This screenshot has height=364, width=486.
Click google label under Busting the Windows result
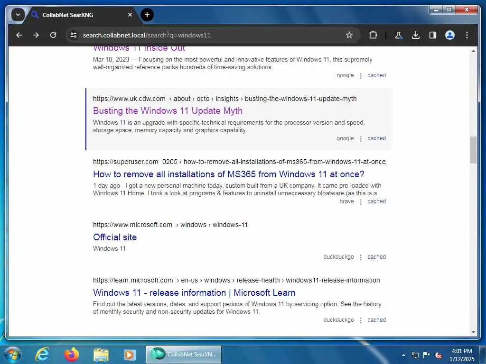click(x=345, y=138)
